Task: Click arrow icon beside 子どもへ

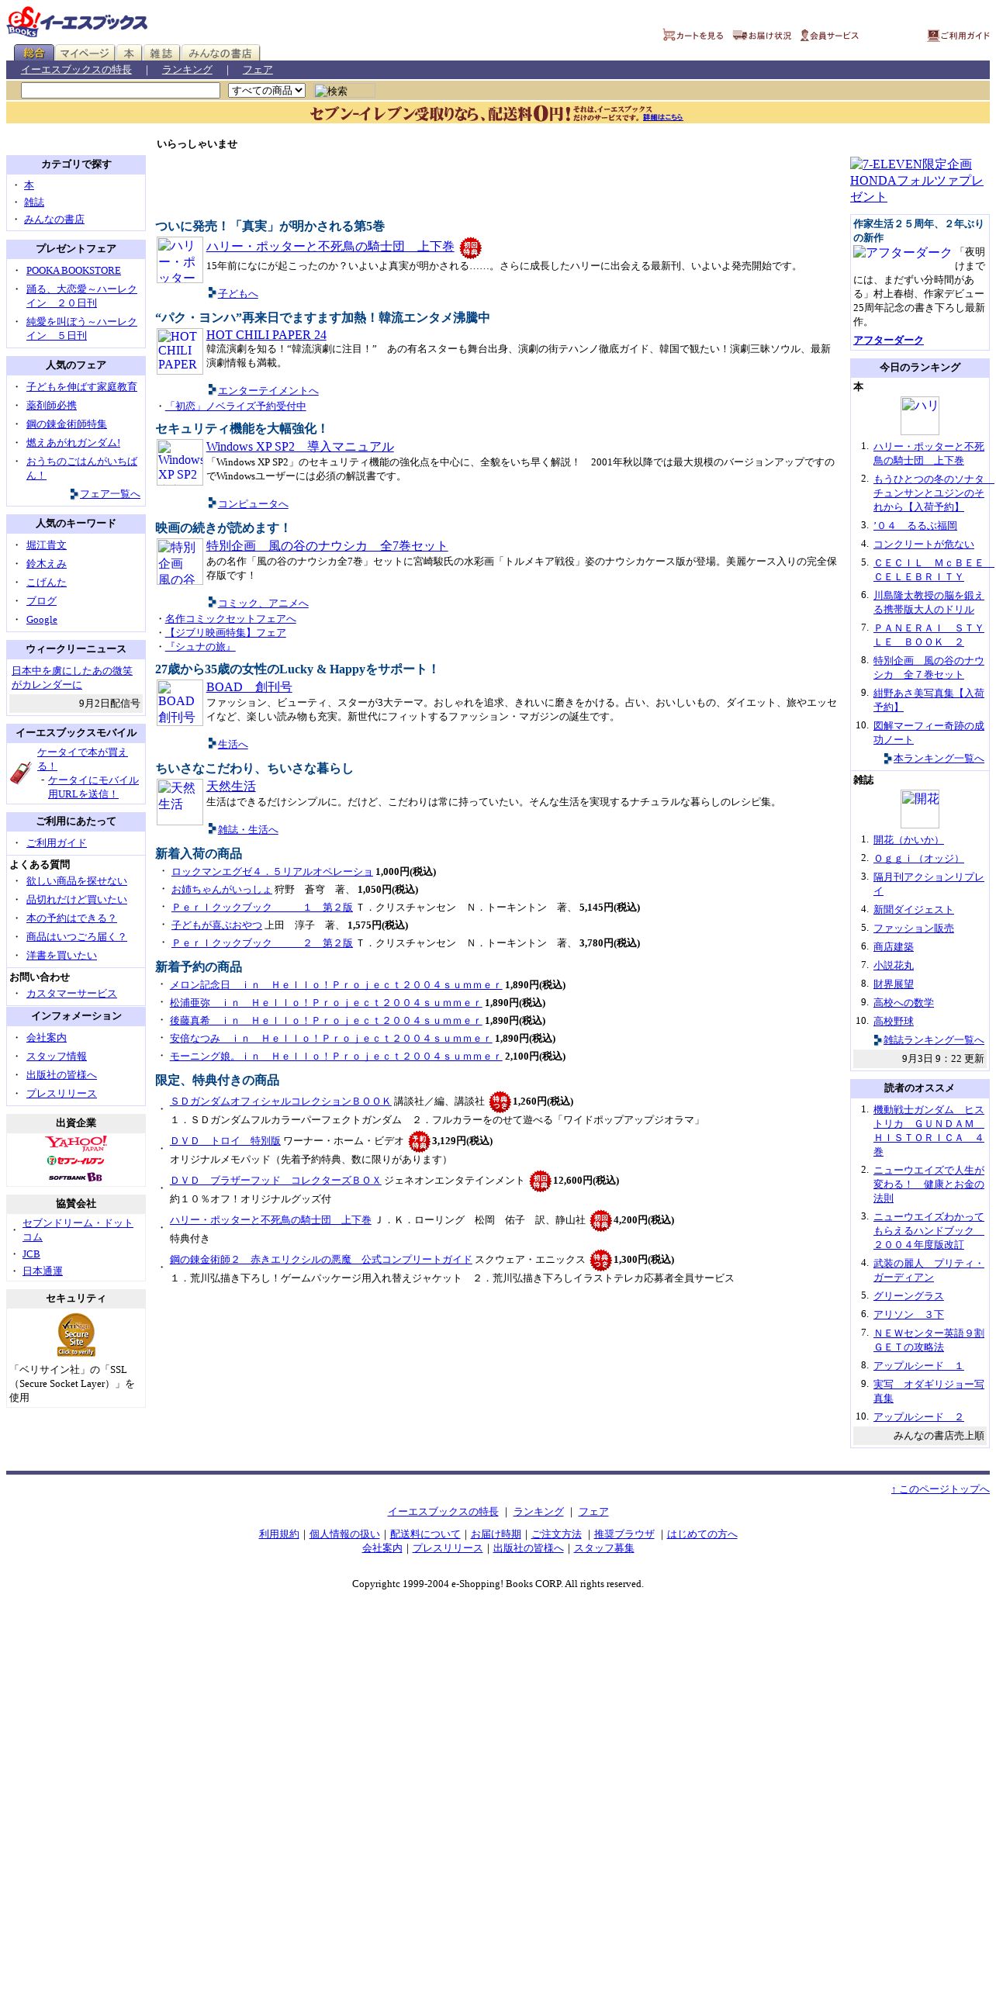Action: click(x=212, y=292)
